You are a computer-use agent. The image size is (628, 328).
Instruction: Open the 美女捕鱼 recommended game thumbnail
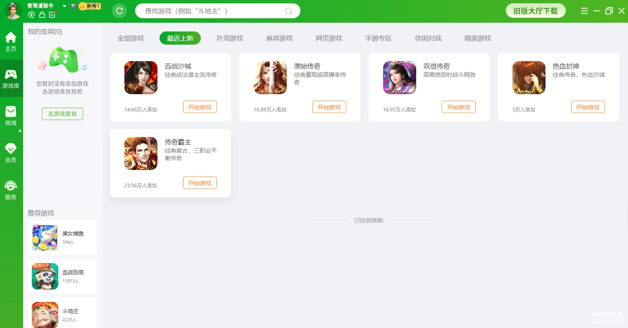(45, 238)
